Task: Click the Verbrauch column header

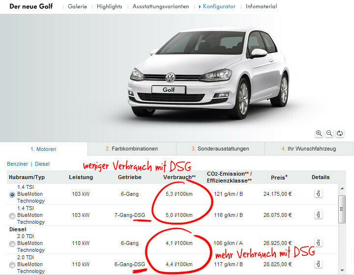Action: (179, 177)
